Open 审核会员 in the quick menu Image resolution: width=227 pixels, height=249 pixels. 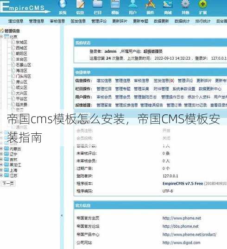point(104,97)
